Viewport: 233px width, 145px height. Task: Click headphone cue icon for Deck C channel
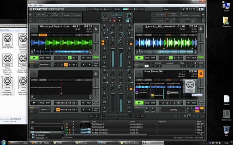point(104,102)
